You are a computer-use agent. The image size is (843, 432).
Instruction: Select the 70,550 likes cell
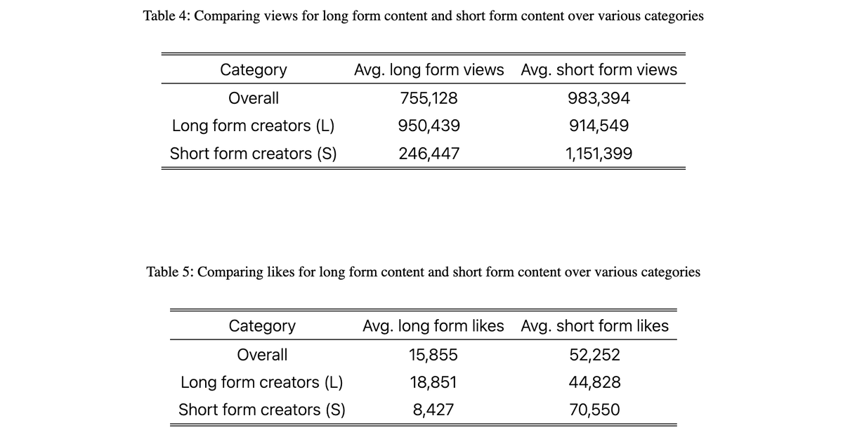pos(594,410)
